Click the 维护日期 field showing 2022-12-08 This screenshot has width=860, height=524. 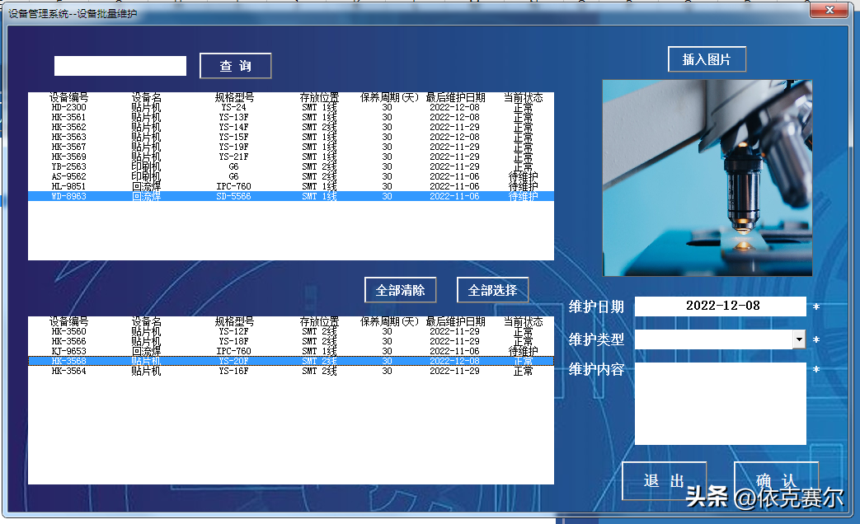720,306
